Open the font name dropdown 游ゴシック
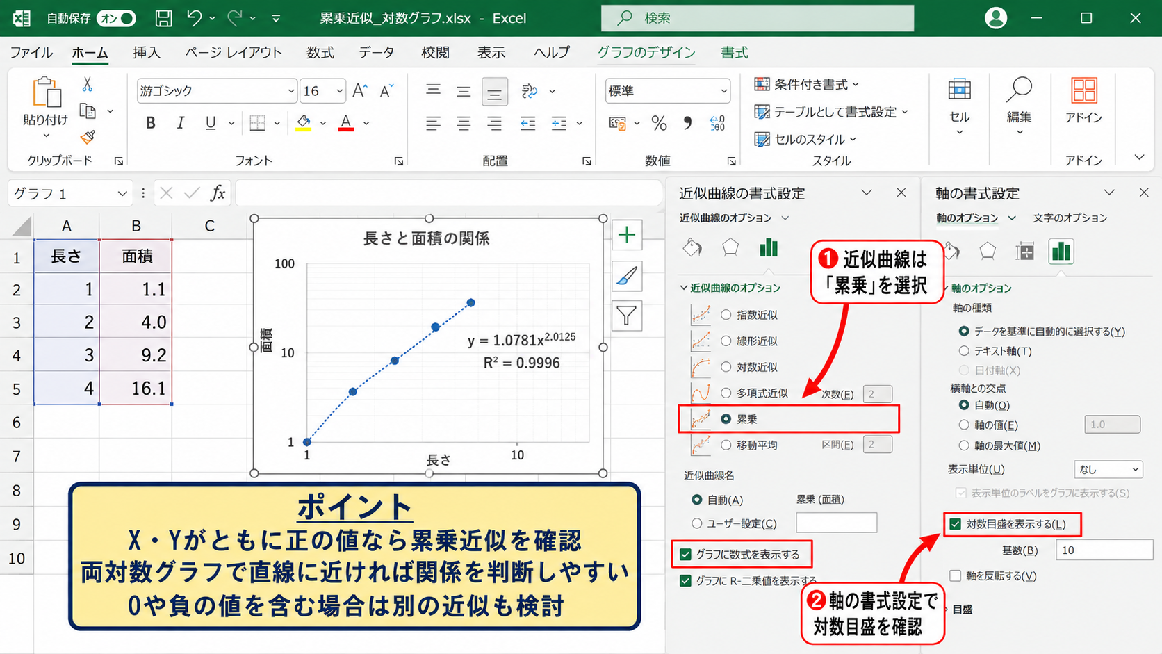This screenshot has width=1162, height=654. (290, 91)
